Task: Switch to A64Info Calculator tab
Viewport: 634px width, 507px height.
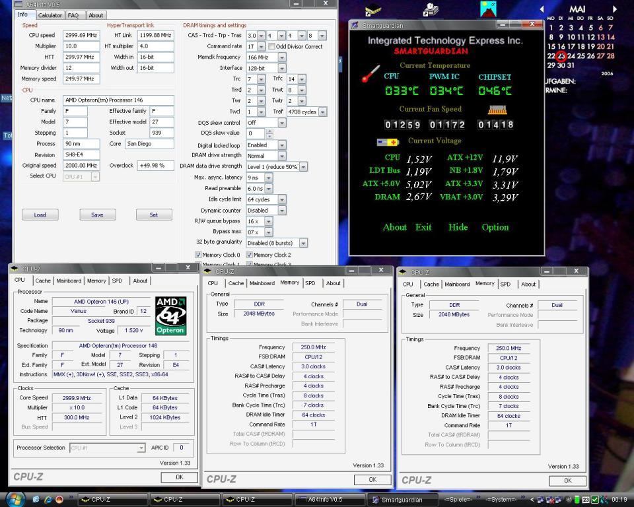Action: (x=50, y=15)
